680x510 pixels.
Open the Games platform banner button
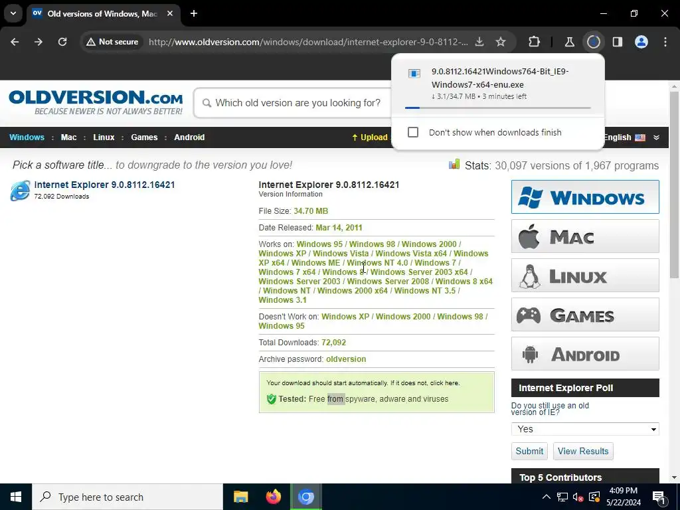(585, 314)
